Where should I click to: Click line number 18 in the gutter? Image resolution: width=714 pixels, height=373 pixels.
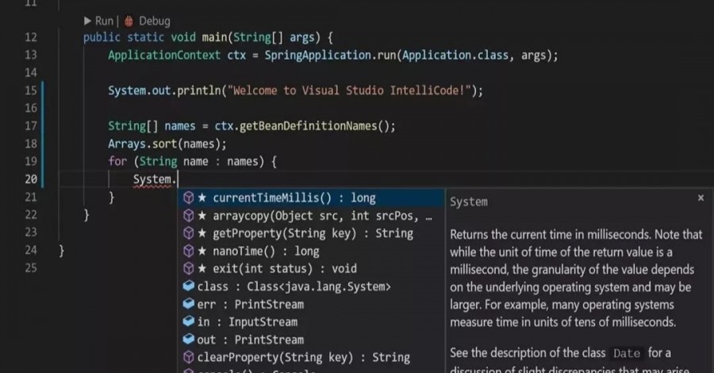[30, 144]
